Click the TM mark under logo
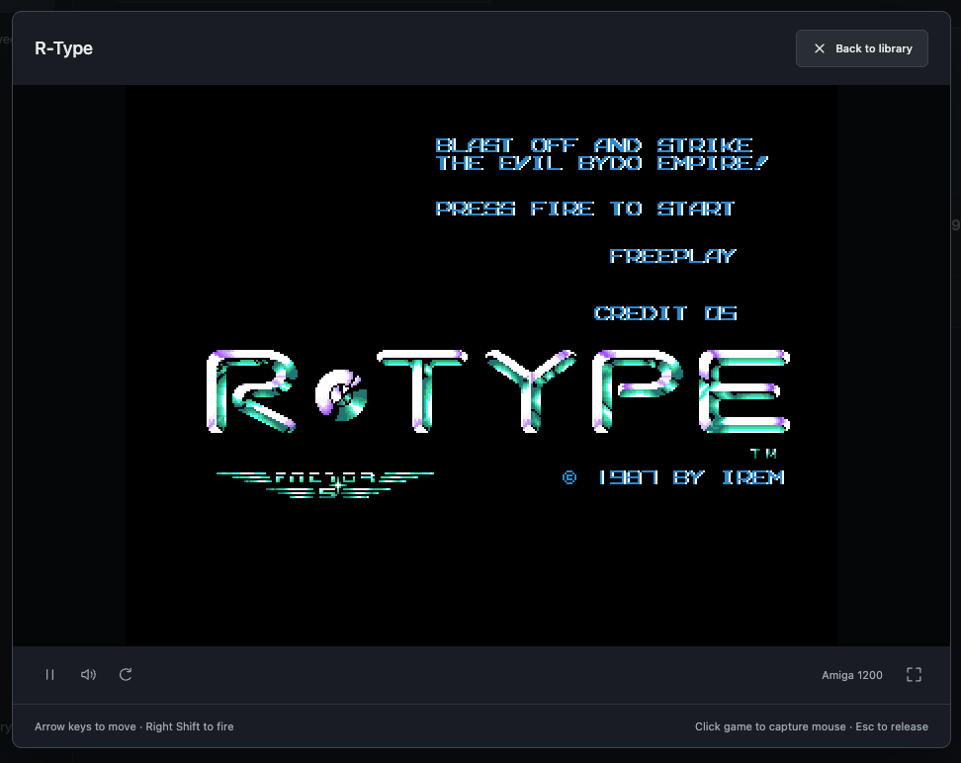Viewport: 961px width, 763px height. click(x=763, y=454)
